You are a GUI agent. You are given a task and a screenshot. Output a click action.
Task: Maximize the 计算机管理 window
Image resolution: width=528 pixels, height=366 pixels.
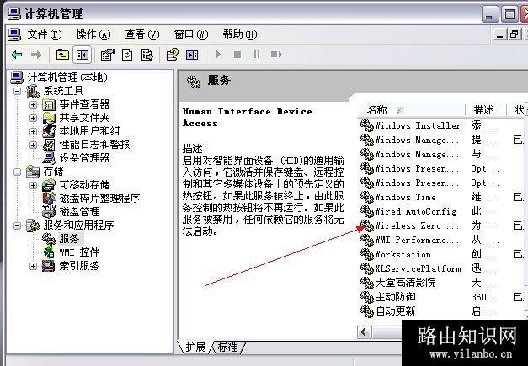(509, 14)
